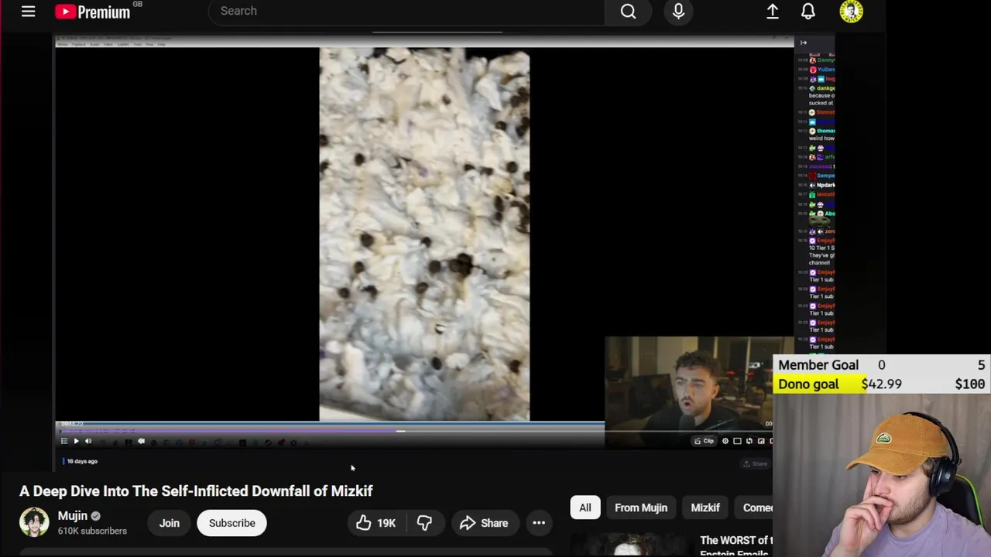Click the magnifying glass search button
This screenshot has height=557, width=991.
point(628,12)
